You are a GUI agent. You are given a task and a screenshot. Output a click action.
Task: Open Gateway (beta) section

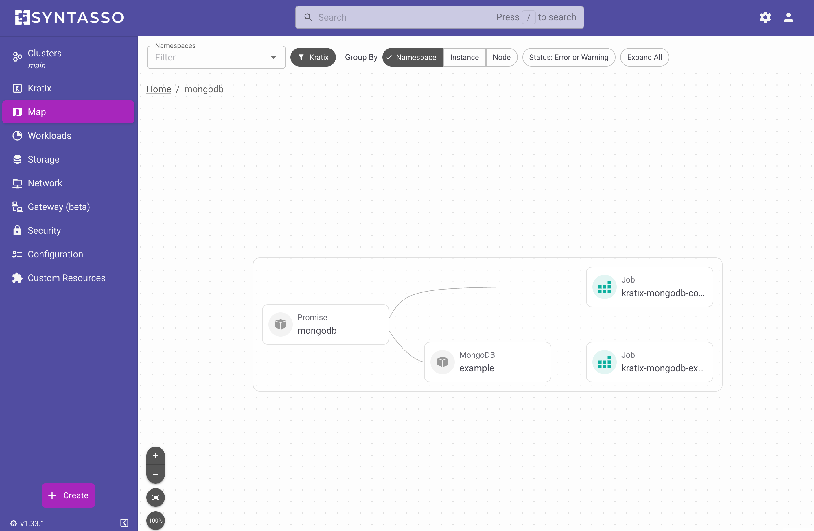(x=68, y=207)
